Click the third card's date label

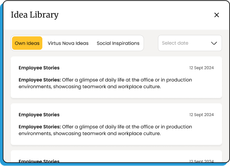(x=201, y=161)
